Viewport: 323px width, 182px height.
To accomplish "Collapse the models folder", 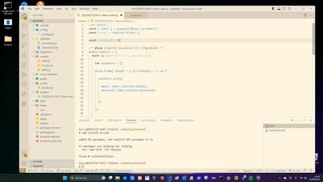I will 33,56.
